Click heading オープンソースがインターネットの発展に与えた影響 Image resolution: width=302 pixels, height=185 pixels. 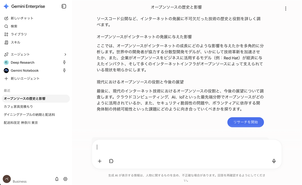(x=144, y=37)
